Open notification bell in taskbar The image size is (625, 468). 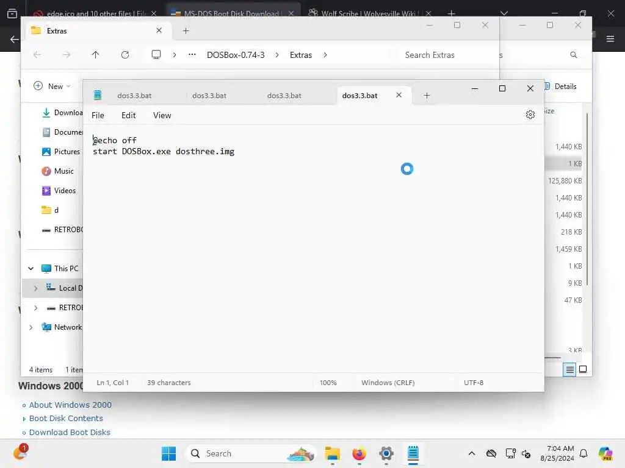pyautogui.click(x=583, y=453)
